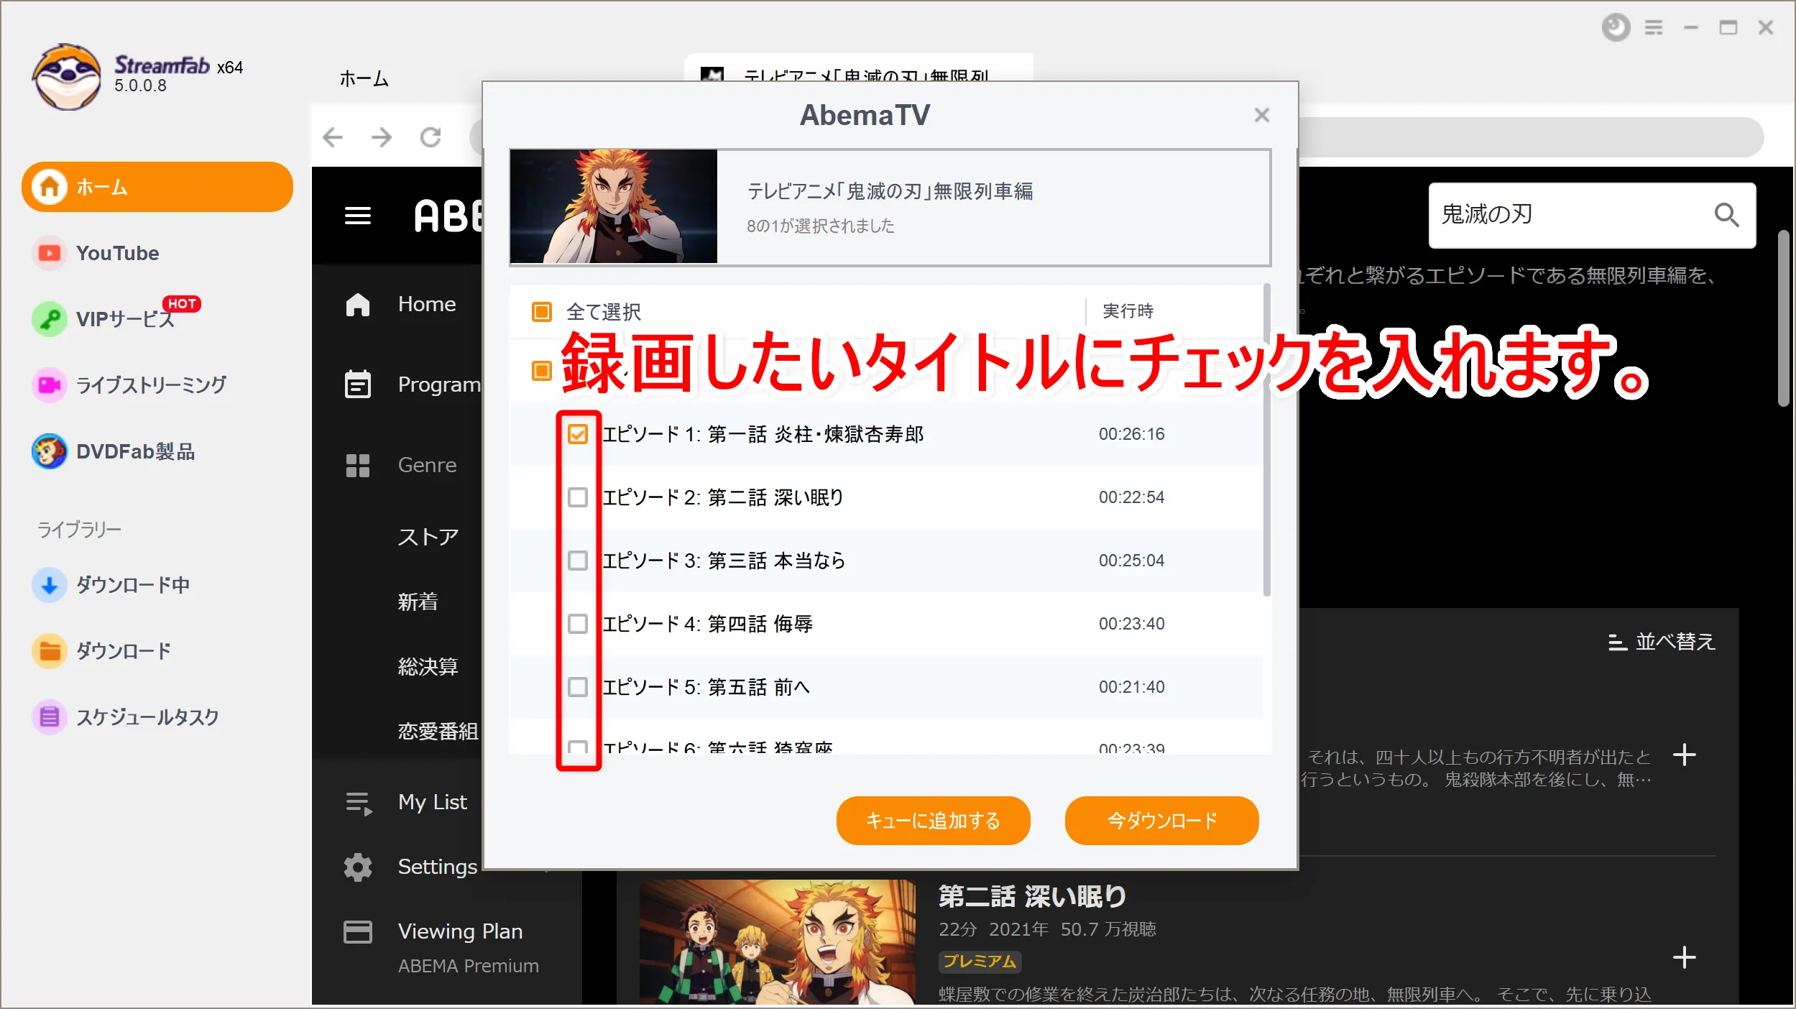Image resolution: width=1796 pixels, height=1009 pixels.
Task: Reload the page with refresh icon
Action: point(430,137)
